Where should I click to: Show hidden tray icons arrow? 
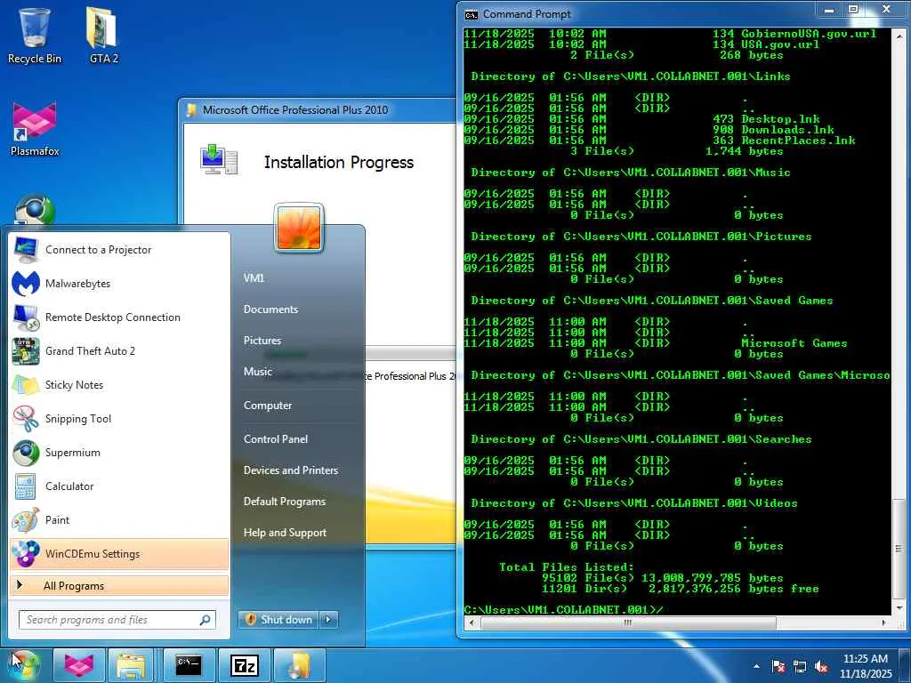pyautogui.click(x=756, y=667)
